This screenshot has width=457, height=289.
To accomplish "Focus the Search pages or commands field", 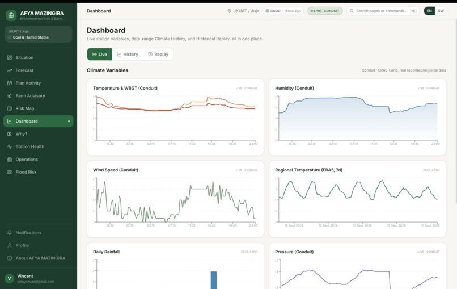I will coord(383,11).
